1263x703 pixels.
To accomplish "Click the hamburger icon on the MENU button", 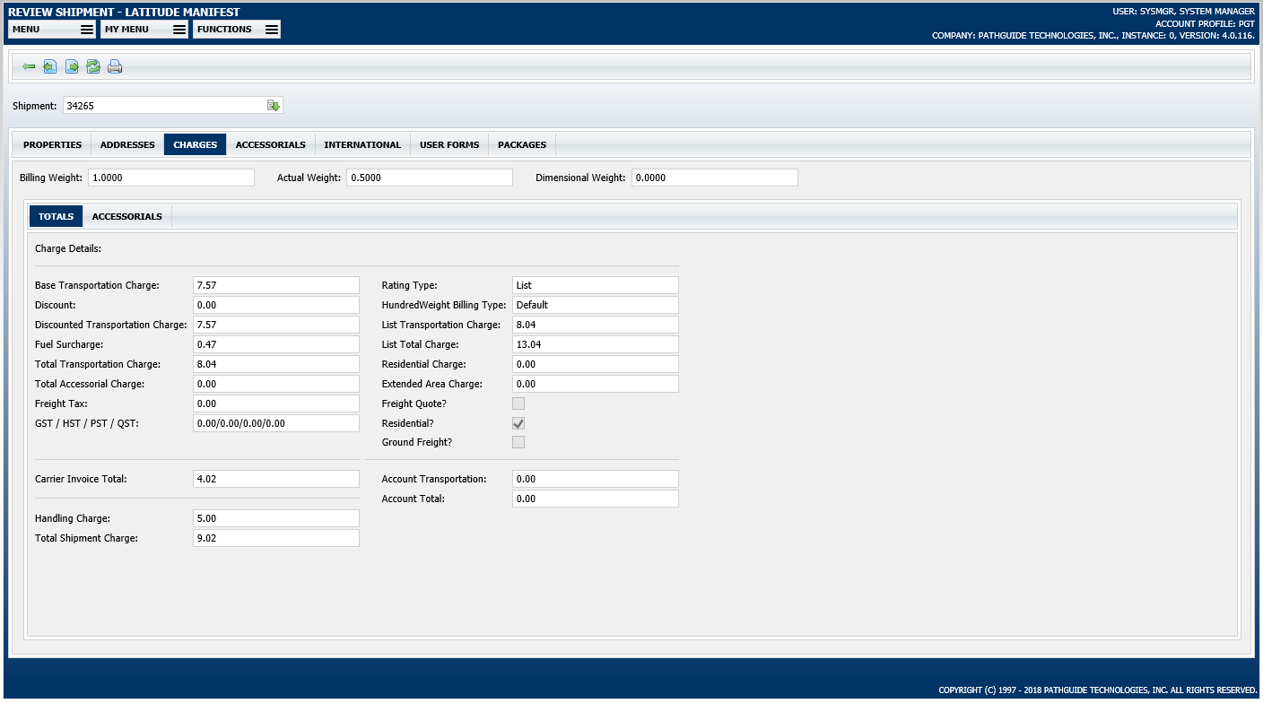I will [x=86, y=29].
